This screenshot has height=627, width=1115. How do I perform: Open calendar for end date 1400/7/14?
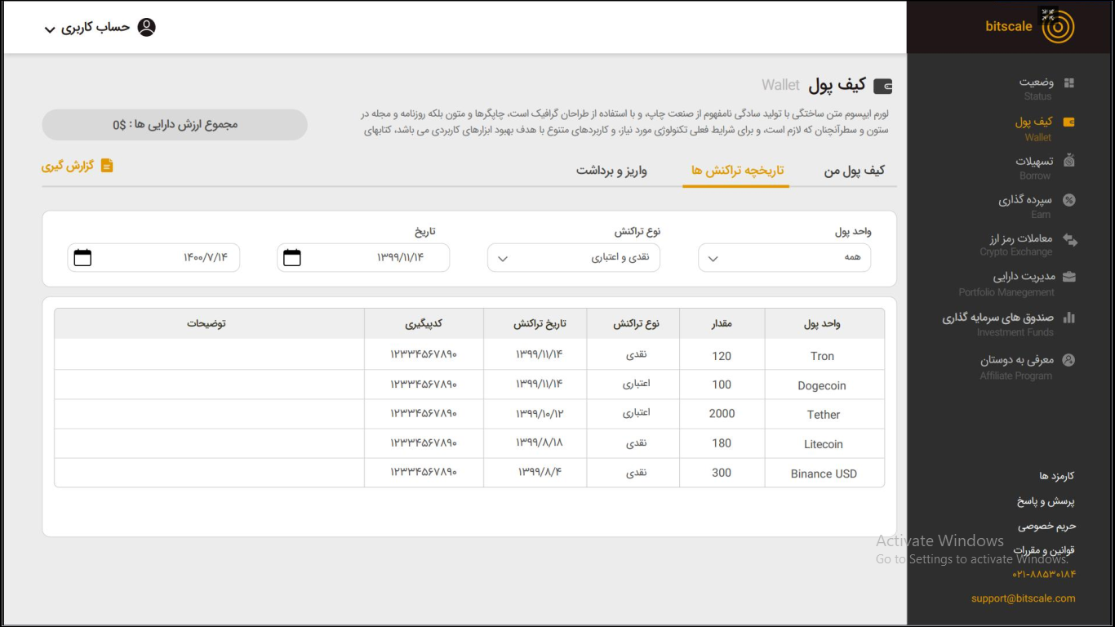click(x=82, y=258)
